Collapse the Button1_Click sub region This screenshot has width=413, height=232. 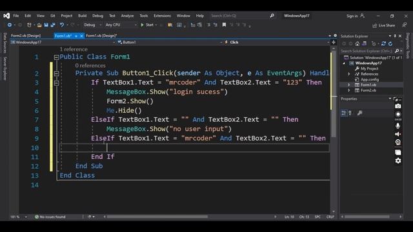(56, 73)
